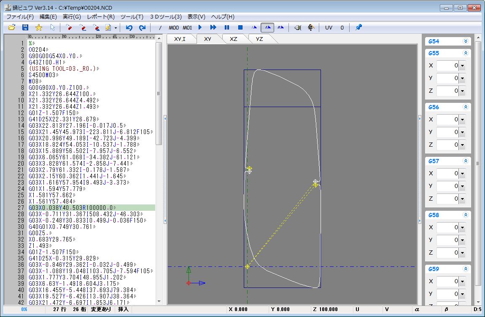Click the 挿入 insert mode status indicator

coord(123,309)
